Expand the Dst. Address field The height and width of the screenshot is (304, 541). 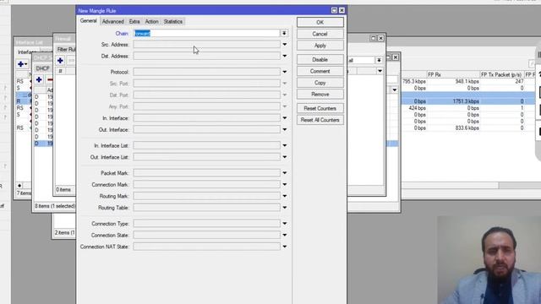click(285, 56)
